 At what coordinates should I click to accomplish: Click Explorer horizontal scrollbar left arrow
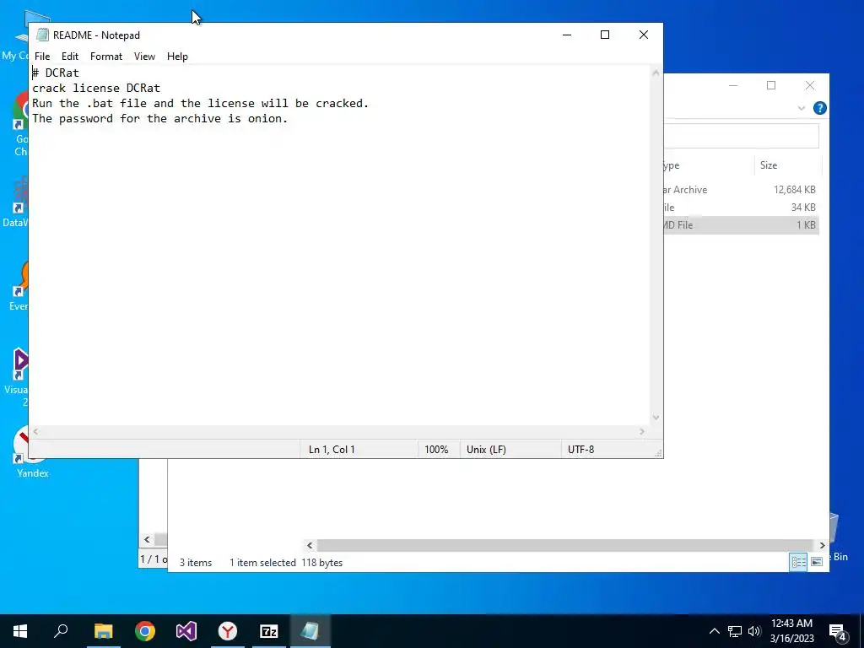[310, 546]
